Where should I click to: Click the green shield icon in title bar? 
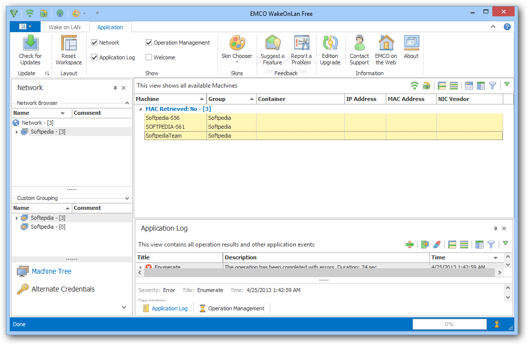[14, 13]
